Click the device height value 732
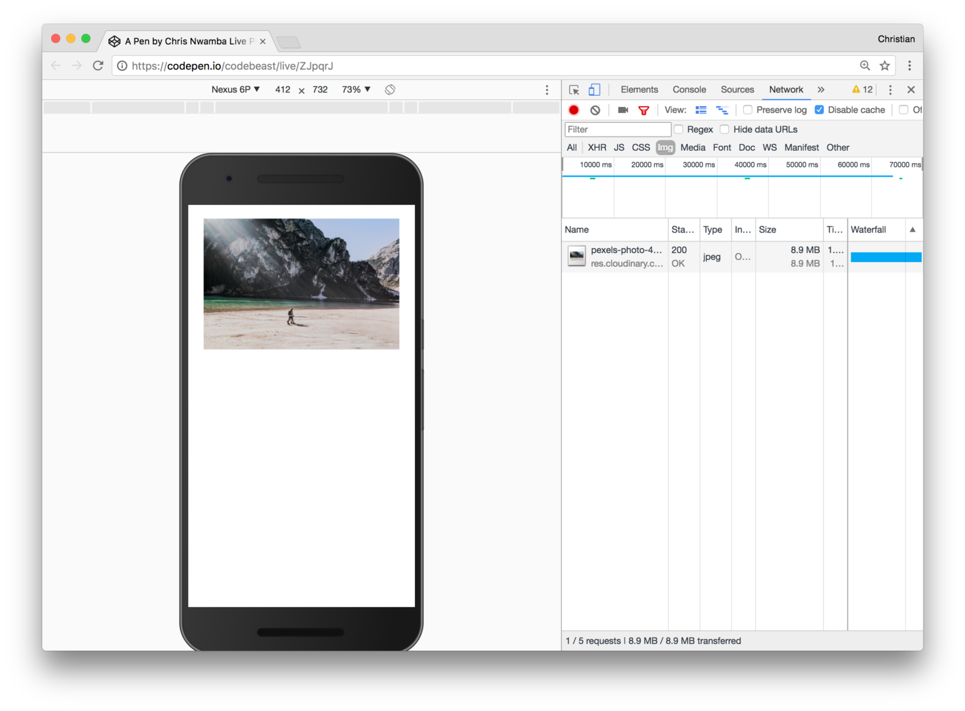Image resolution: width=965 pixels, height=711 pixels. pos(320,90)
